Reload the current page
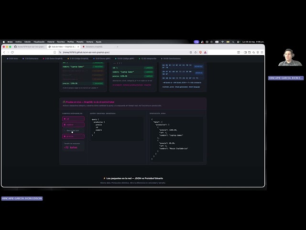 tap(12, 52)
